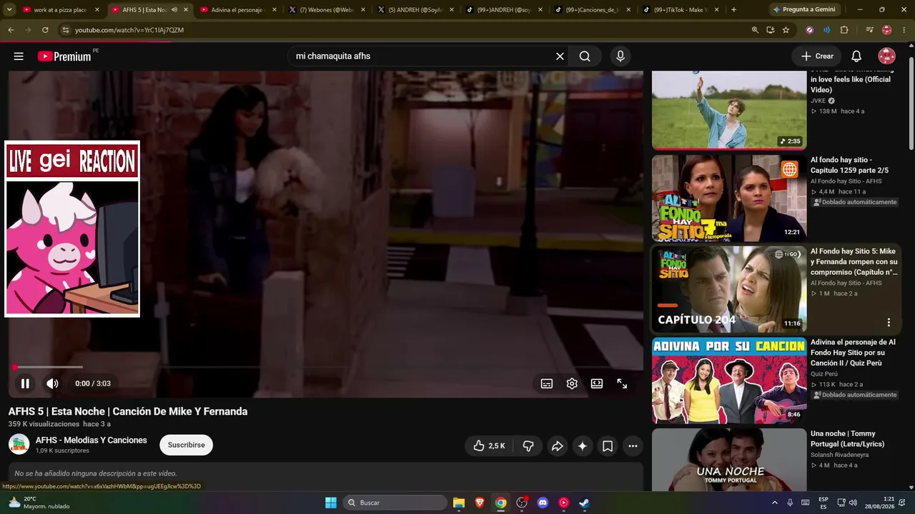
Task: Switch to 'work at a pizza place' tab
Action: (x=62, y=10)
